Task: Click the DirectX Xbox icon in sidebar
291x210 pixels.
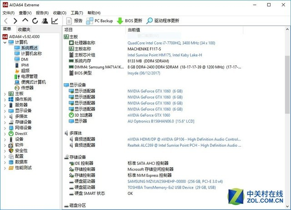Action: pos(11,133)
